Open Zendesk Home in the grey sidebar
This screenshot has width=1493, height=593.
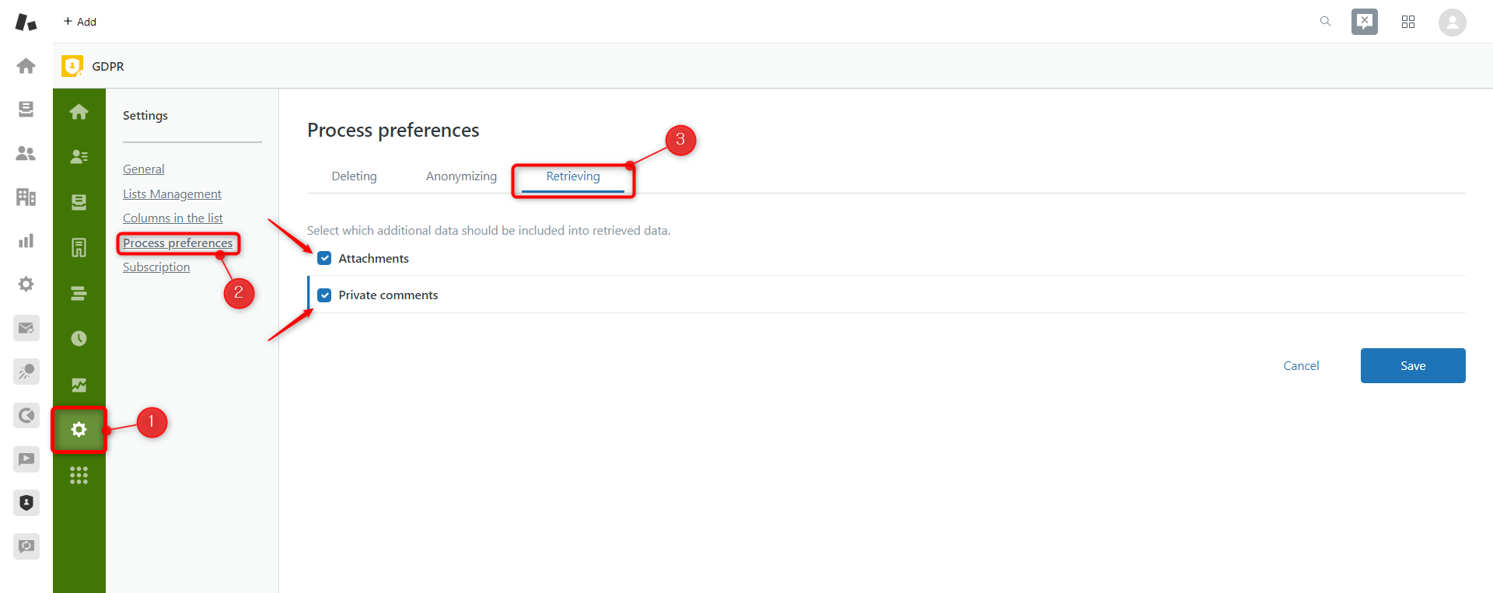26,66
